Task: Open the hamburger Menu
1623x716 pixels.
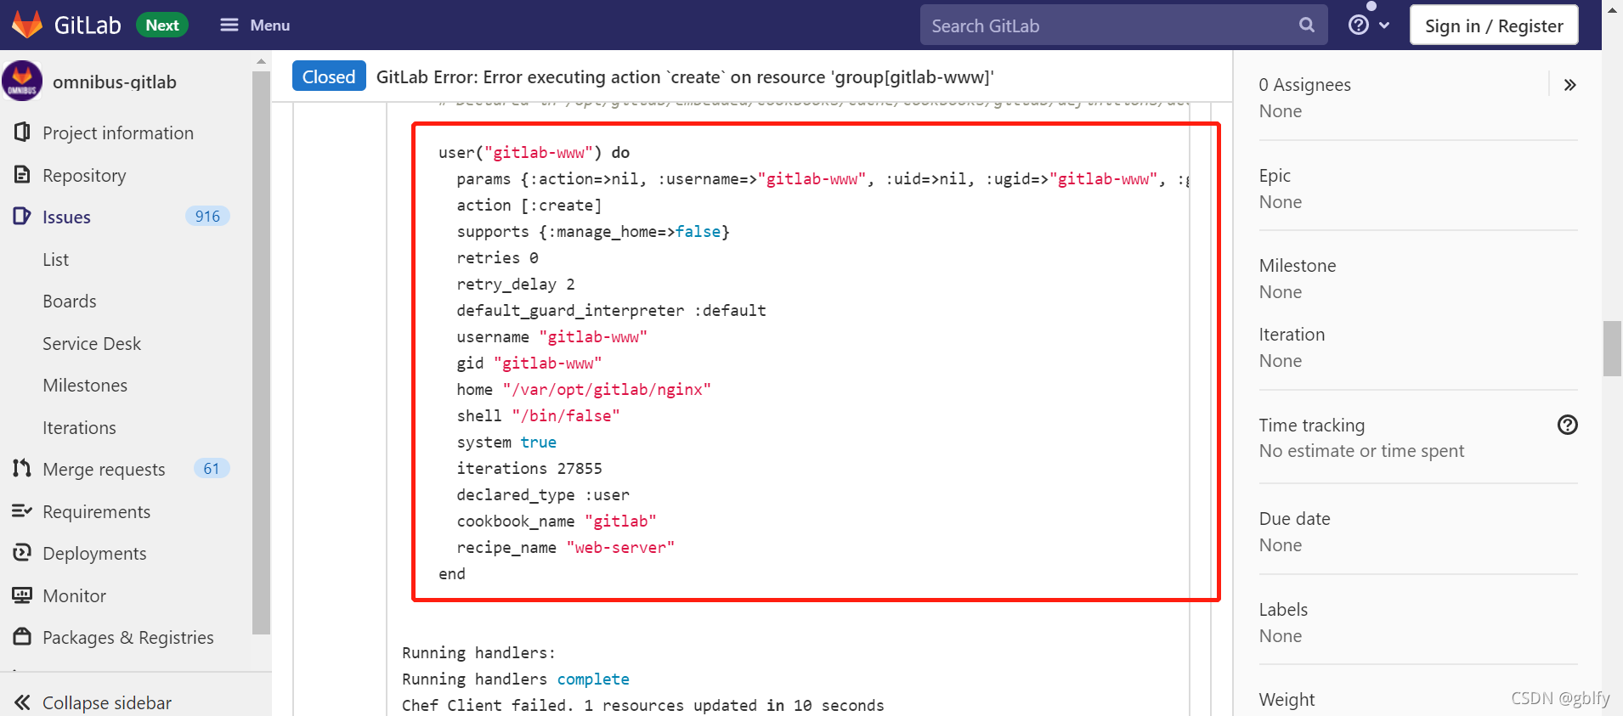Action: click(x=255, y=25)
